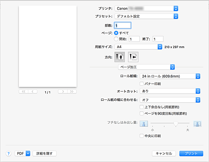This screenshot has width=209, height=162.
Task: Enable 上下余白なし(用紙節約) checkbox
Action: click(x=142, y=107)
